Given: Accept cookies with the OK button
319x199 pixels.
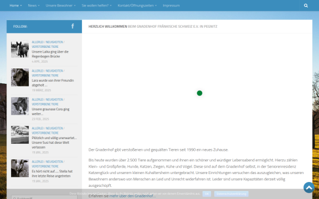Looking at the screenshot, I should click(207, 194).
